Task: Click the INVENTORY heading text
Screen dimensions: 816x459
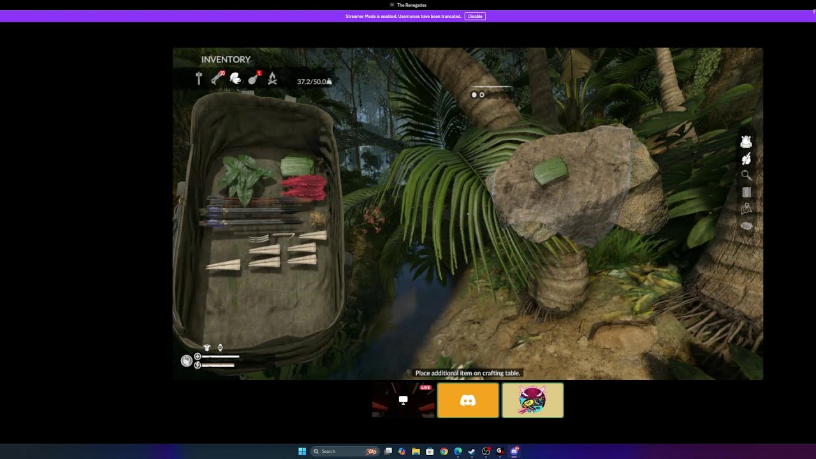Action: coord(226,59)
